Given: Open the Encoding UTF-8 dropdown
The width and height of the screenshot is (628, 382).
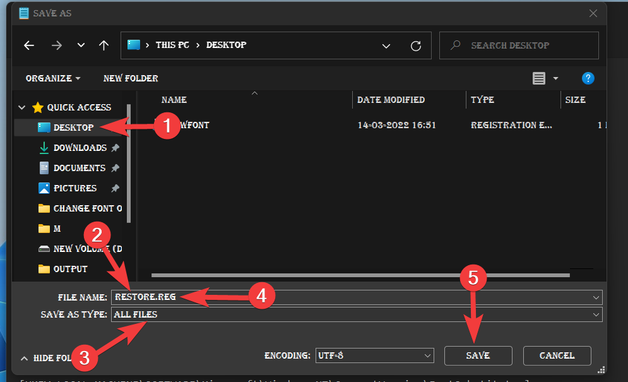Looking at the screenshot, I should coord(374,355).
